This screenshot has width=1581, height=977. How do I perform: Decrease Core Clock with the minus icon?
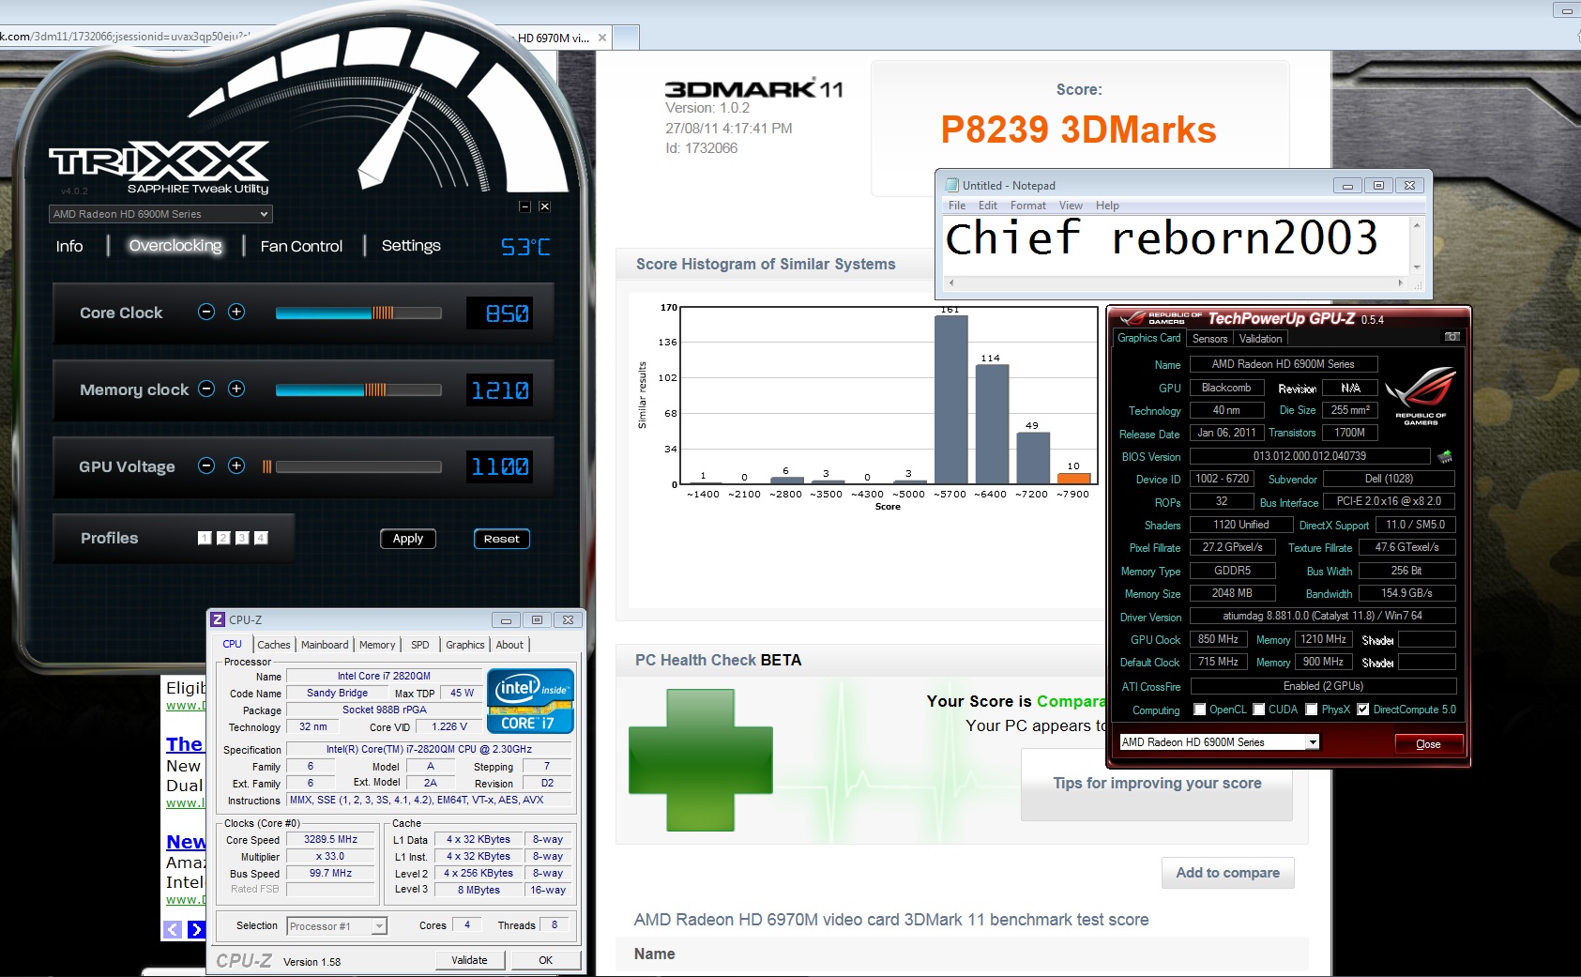tap(206, 312)
